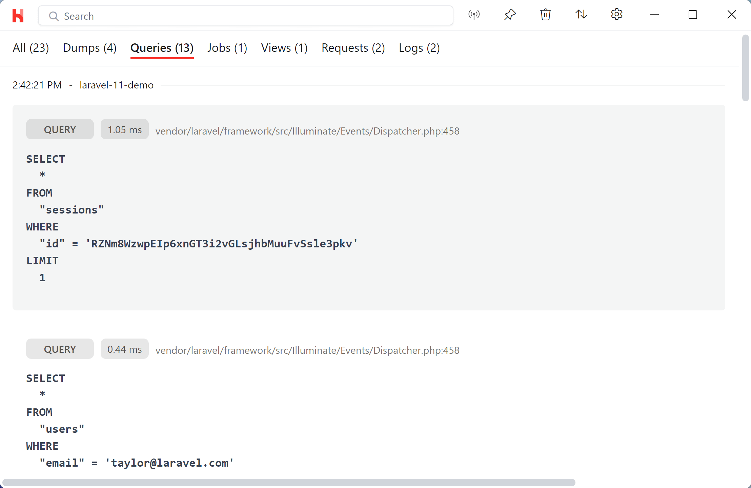
Task: Maximize the Telescope window
Action: coord(692,15)
